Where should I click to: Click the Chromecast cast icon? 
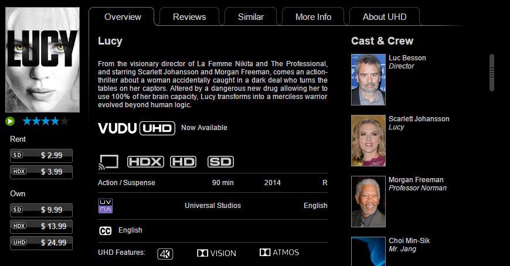[x=108, y=162]
